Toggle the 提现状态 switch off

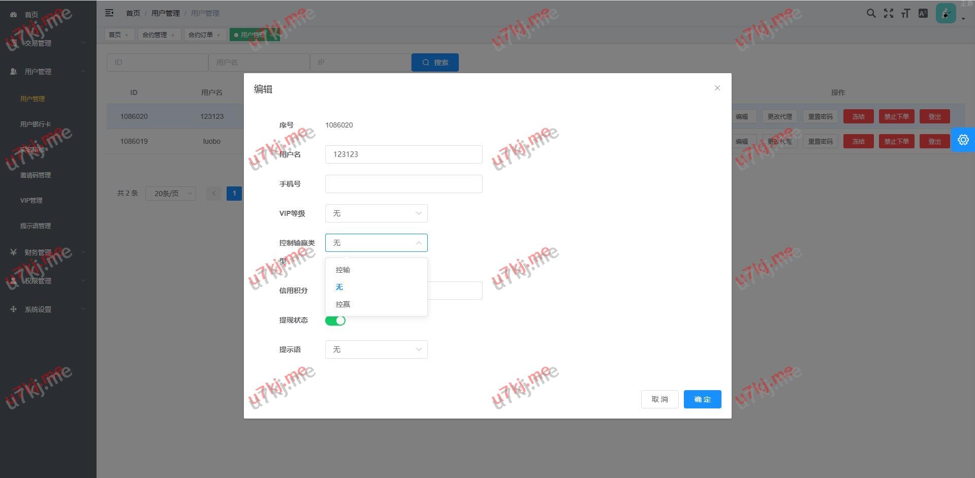[x=335, y=321]
